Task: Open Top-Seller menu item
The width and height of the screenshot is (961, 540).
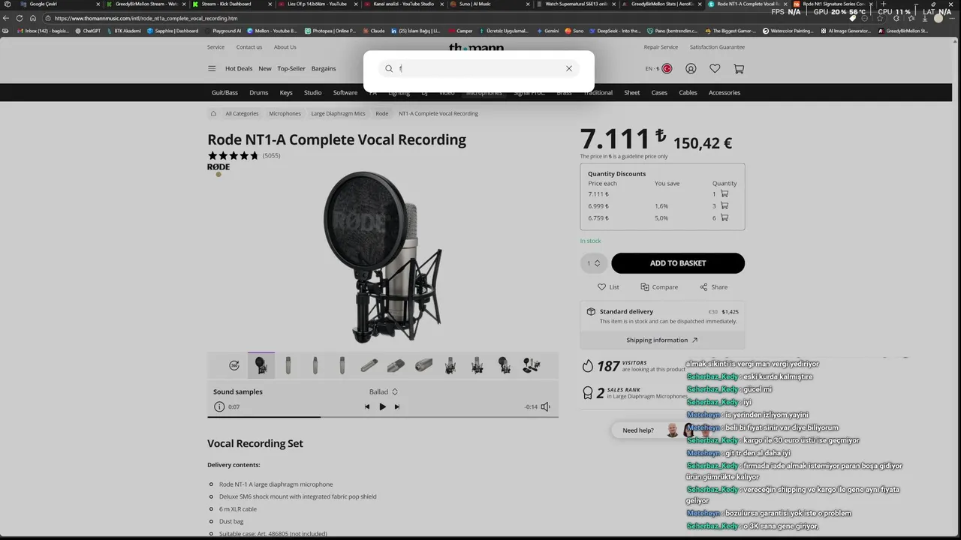Action: [x=291, y=68]
